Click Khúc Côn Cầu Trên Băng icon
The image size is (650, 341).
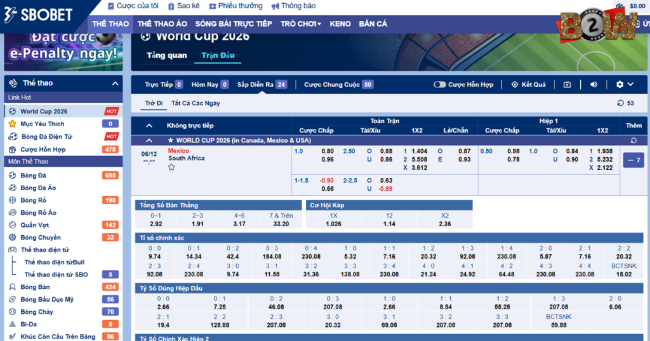point(13,337)
